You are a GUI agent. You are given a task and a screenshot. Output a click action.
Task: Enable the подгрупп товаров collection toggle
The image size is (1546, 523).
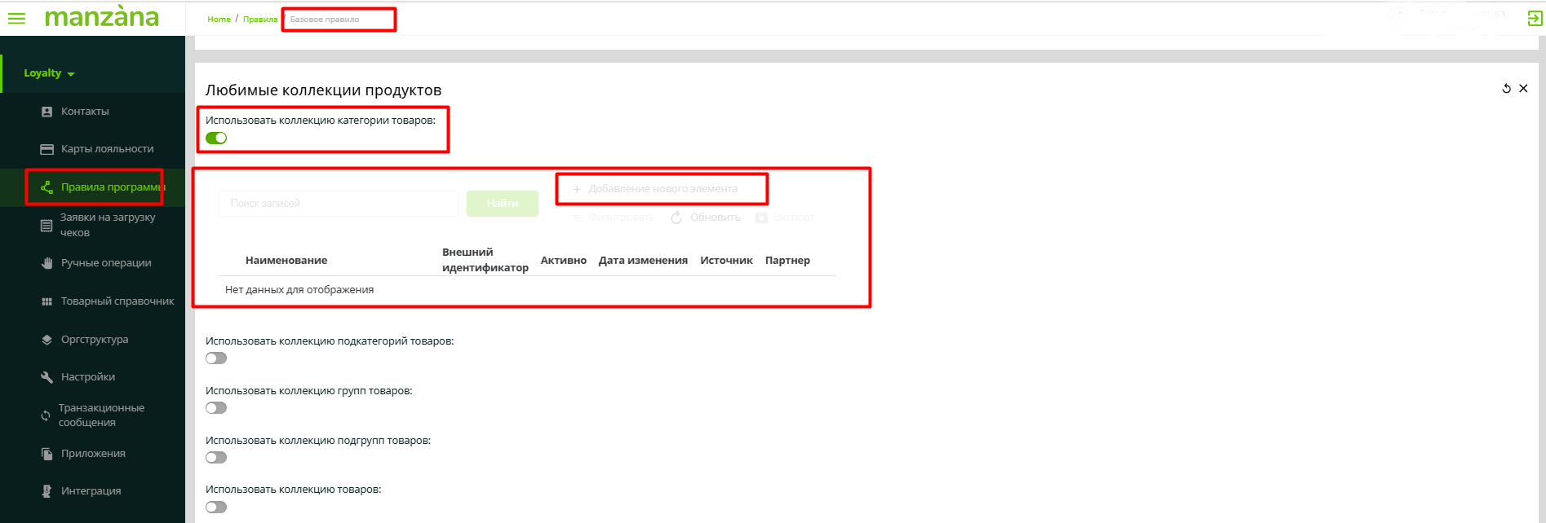216,458
